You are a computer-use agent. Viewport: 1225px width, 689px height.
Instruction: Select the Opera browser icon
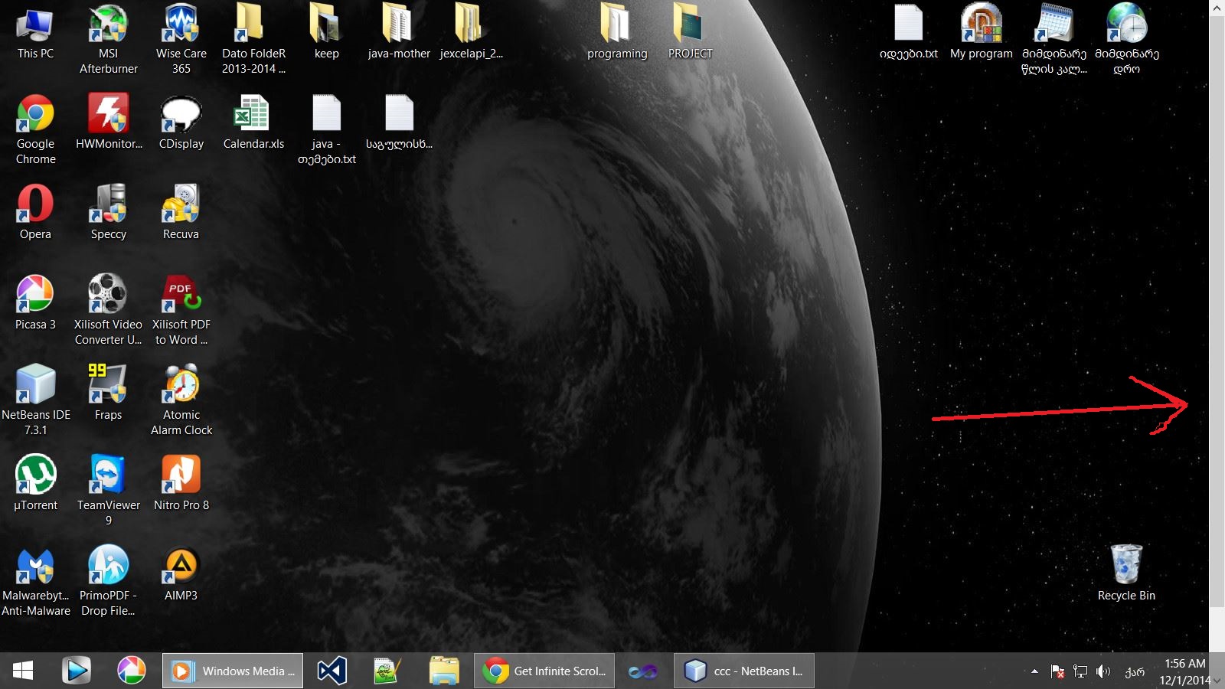point(35,205)
